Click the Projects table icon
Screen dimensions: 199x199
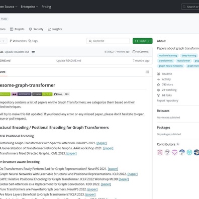coord(12,29)
